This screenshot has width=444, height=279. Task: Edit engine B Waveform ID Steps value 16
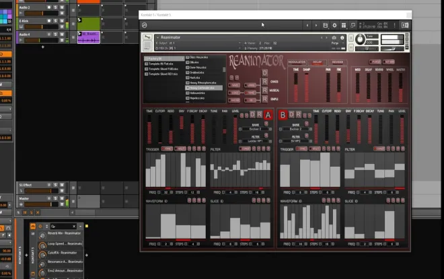327,244
